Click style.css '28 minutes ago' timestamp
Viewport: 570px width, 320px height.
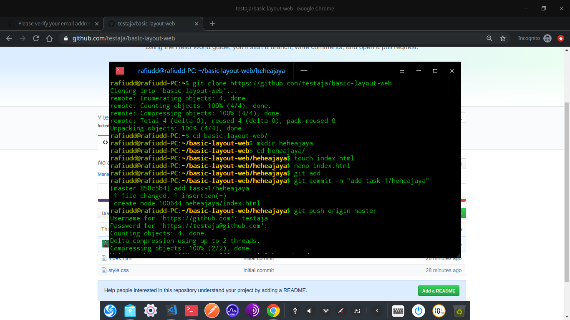(x=444, y=270)
